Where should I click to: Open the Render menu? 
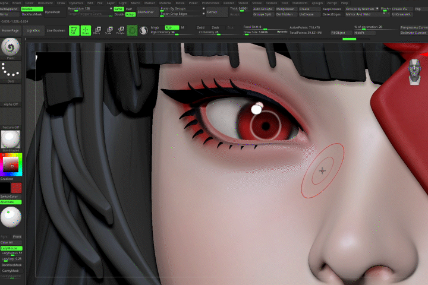pos(229,3)
